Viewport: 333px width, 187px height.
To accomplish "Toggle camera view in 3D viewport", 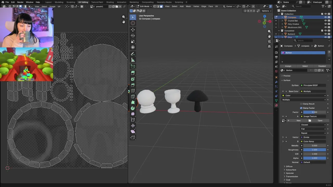I will pyautogui.click(x=269, y=41).
